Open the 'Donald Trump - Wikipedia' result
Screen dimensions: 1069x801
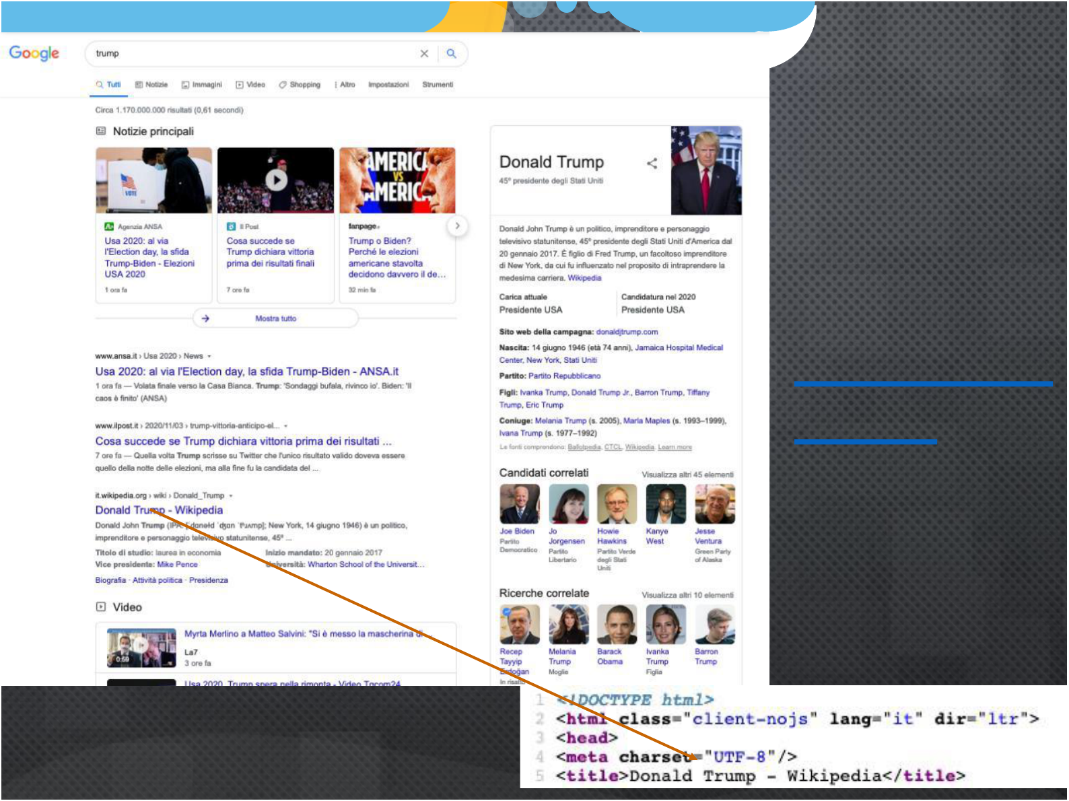pos(159,510)
